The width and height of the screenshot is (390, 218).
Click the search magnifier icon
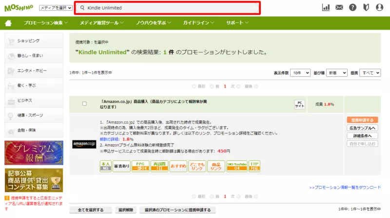(x=82, y=8)
